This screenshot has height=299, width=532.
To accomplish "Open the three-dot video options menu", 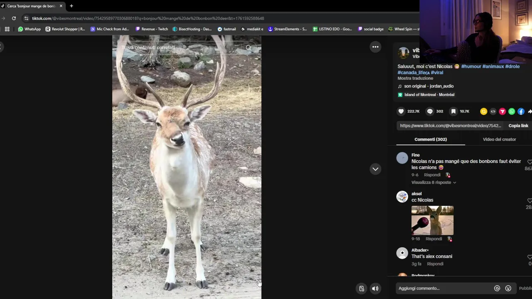I will 375,47.
